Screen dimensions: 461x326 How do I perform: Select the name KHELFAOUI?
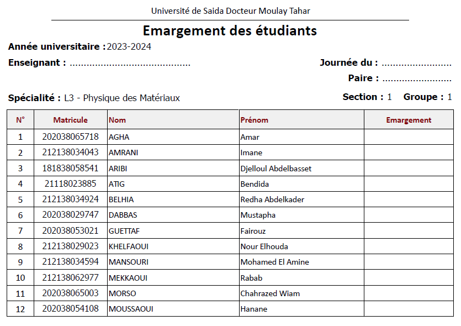pyautogui.click(x=129, y=246)
